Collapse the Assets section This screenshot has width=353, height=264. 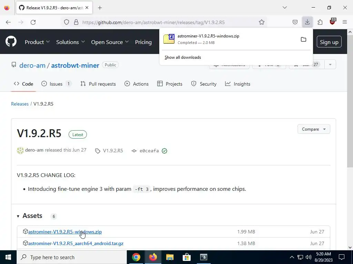point(30,216)
